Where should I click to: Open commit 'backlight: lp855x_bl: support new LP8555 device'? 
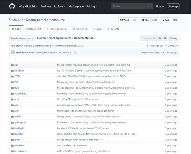83,128
